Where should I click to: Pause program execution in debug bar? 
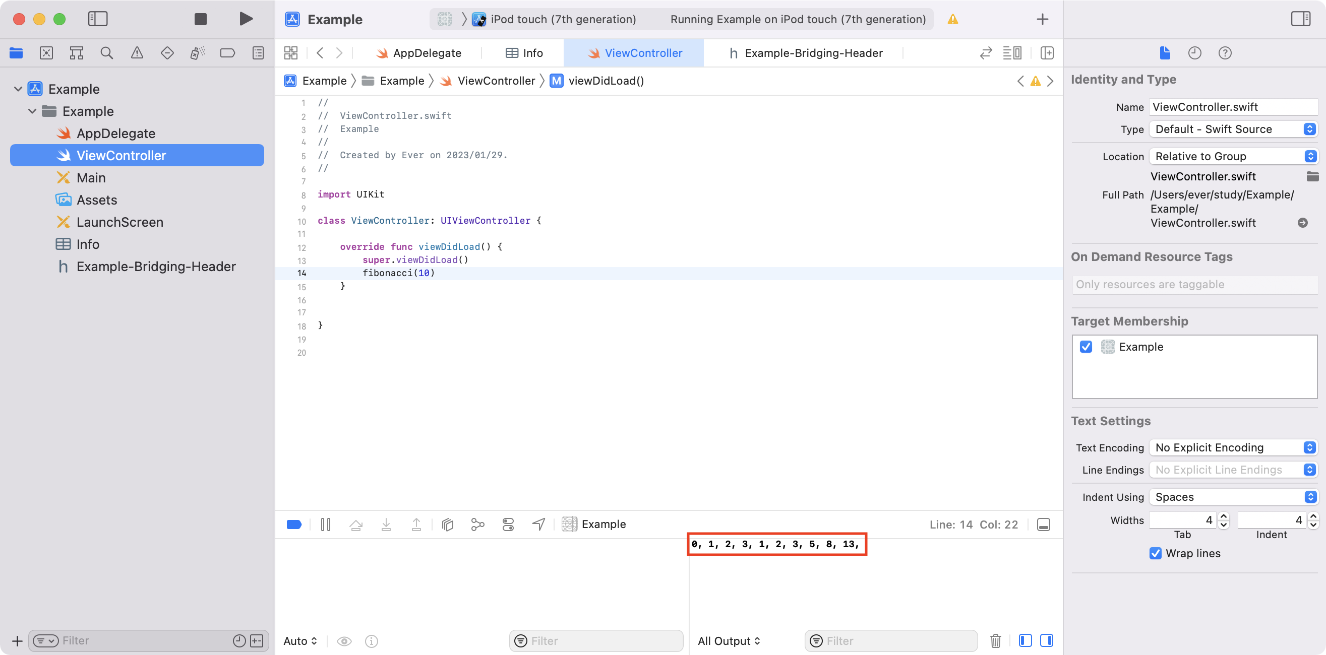(325, 525)
